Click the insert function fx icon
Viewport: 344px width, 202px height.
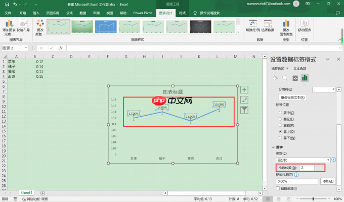(x=61, y=48)
